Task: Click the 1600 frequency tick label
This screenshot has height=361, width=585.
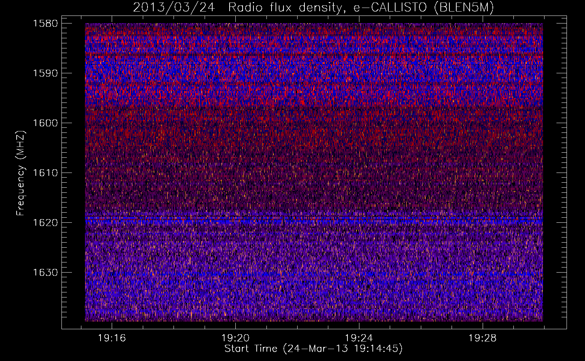Action: tap(46, 123)
